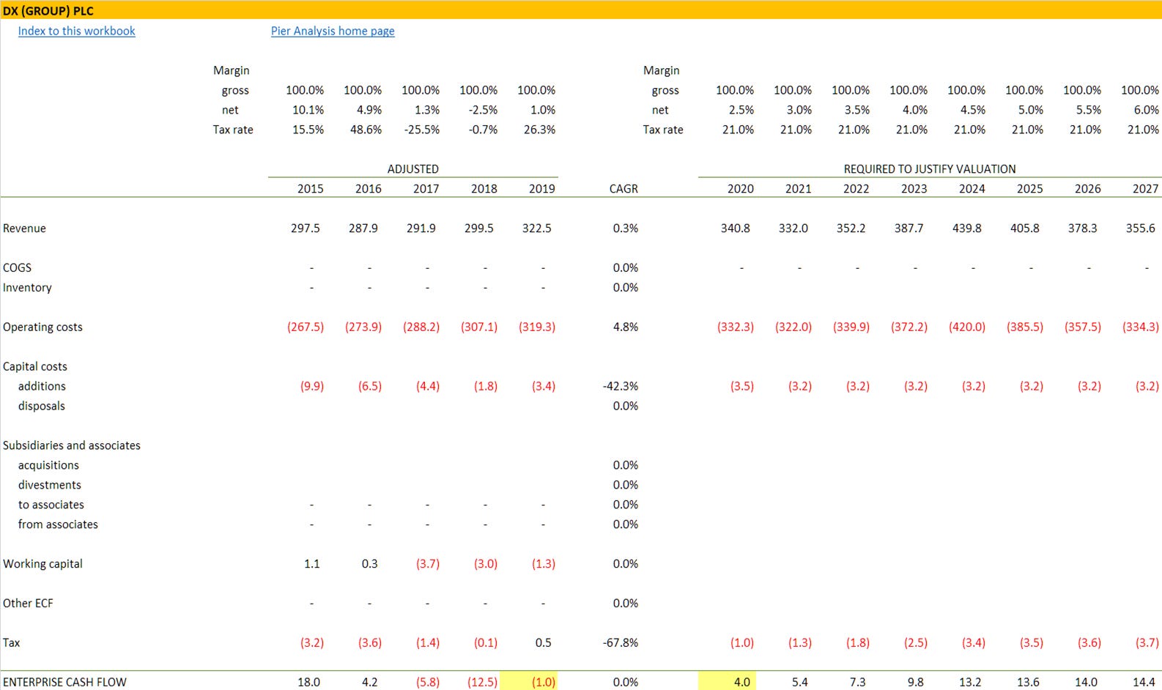Select the 2024 tax value (3.4)
The image size is (1162, 690).
(x=973, y=643)
